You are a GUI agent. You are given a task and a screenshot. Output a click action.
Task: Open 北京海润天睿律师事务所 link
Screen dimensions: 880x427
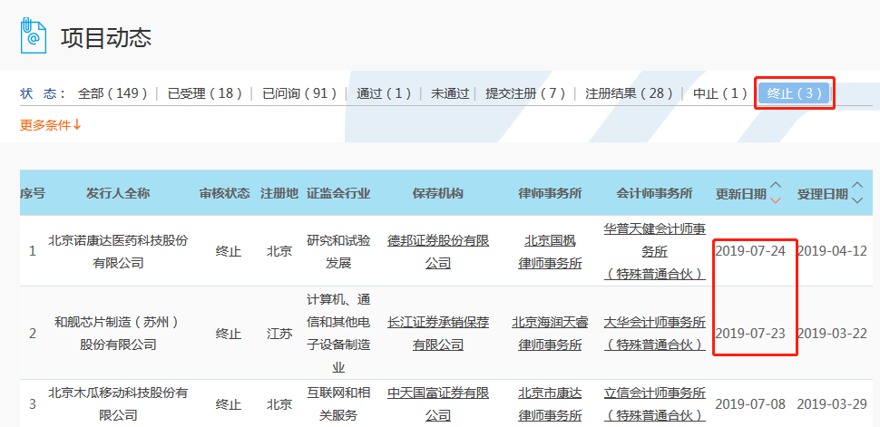point(550,334)
